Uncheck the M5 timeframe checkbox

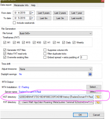(x=14, y=43)
